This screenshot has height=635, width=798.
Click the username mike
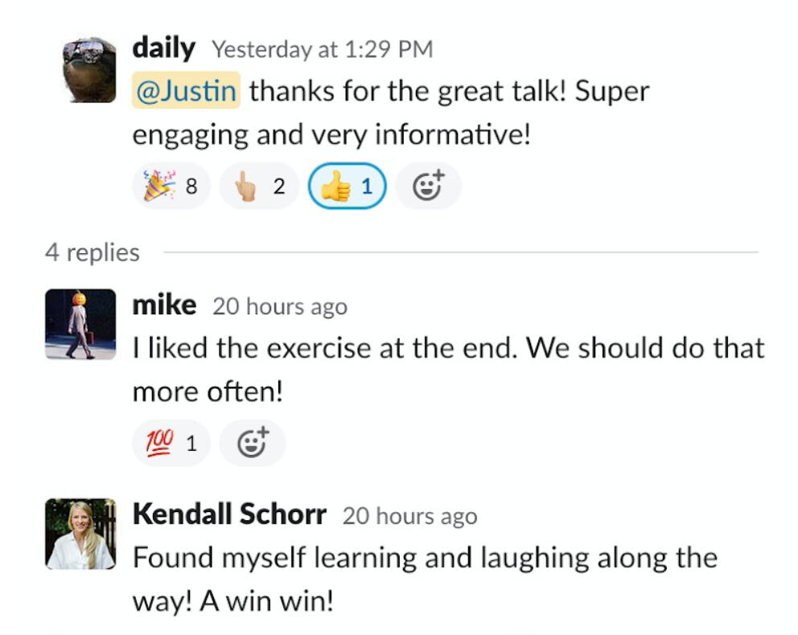tap(164, 305)
